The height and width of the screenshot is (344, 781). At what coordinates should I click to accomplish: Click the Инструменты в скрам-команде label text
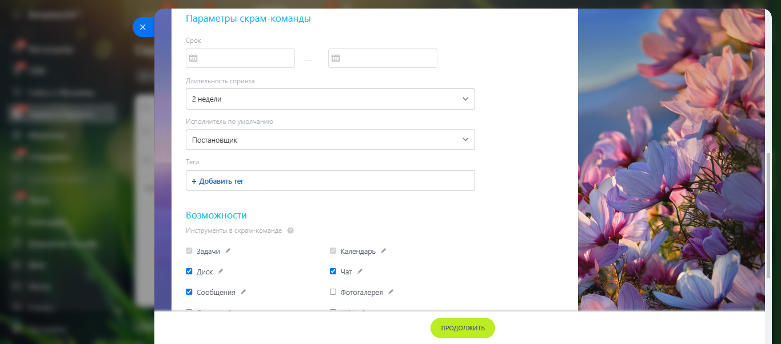point(234,230)
